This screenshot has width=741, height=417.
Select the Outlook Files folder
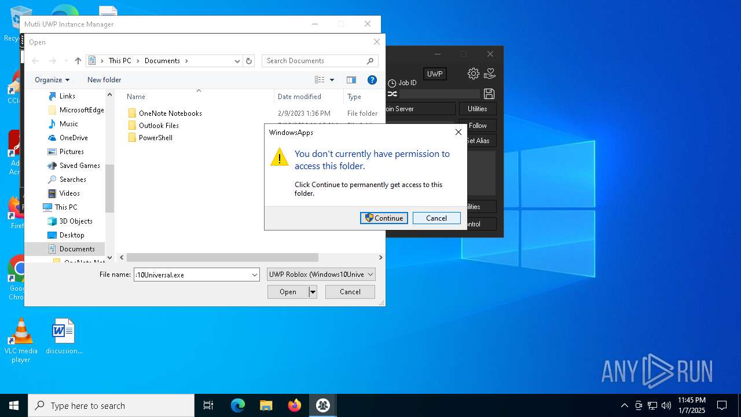click(159, 126)
